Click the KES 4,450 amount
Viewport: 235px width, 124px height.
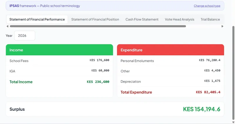[212, 70]
